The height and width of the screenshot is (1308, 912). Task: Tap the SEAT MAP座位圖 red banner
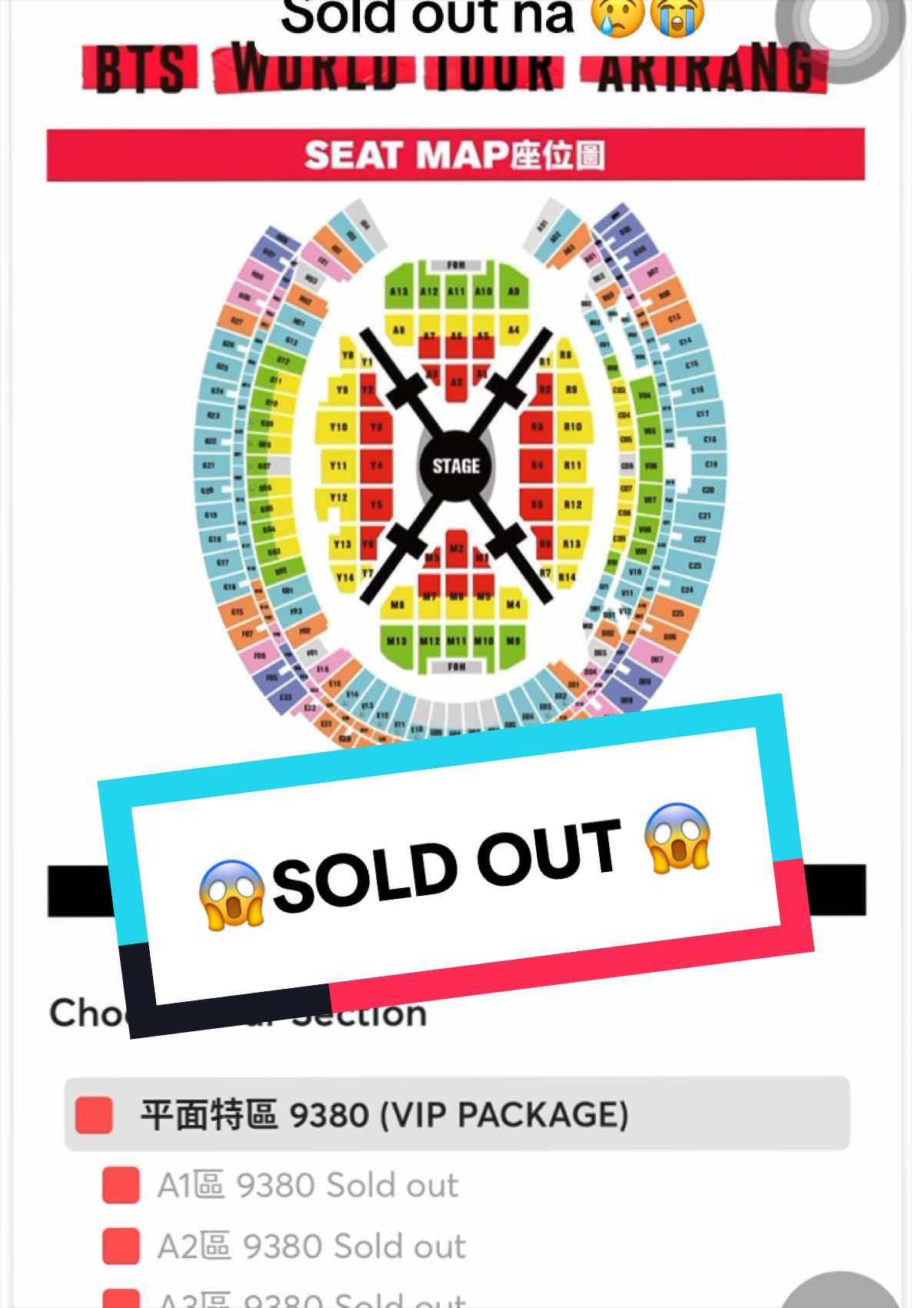[x=456, y=155]
